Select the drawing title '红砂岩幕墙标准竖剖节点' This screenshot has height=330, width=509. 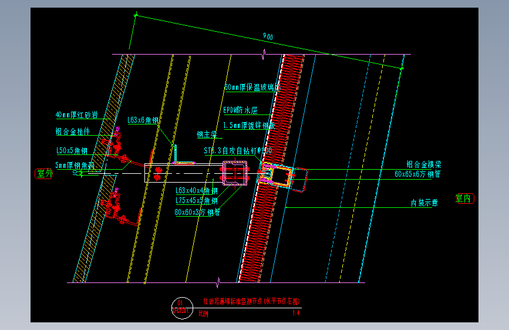coord(232,301)
